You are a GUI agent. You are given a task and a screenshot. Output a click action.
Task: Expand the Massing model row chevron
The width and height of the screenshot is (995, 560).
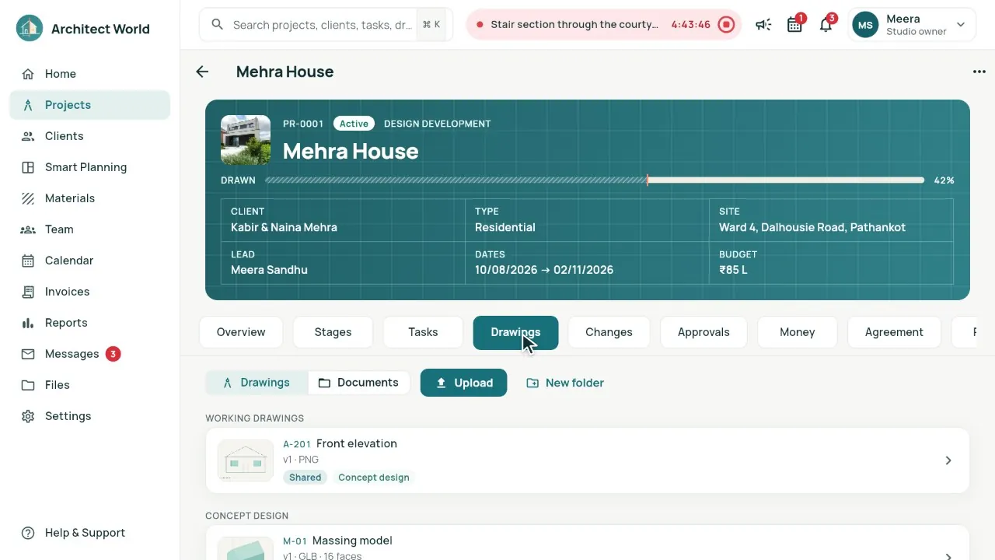click(x=948, y=556)
